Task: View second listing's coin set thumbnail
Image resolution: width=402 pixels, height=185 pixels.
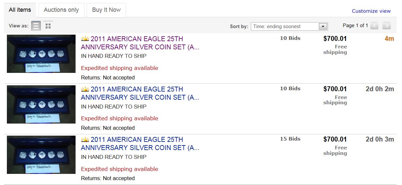Action: [x=41, y=104]
